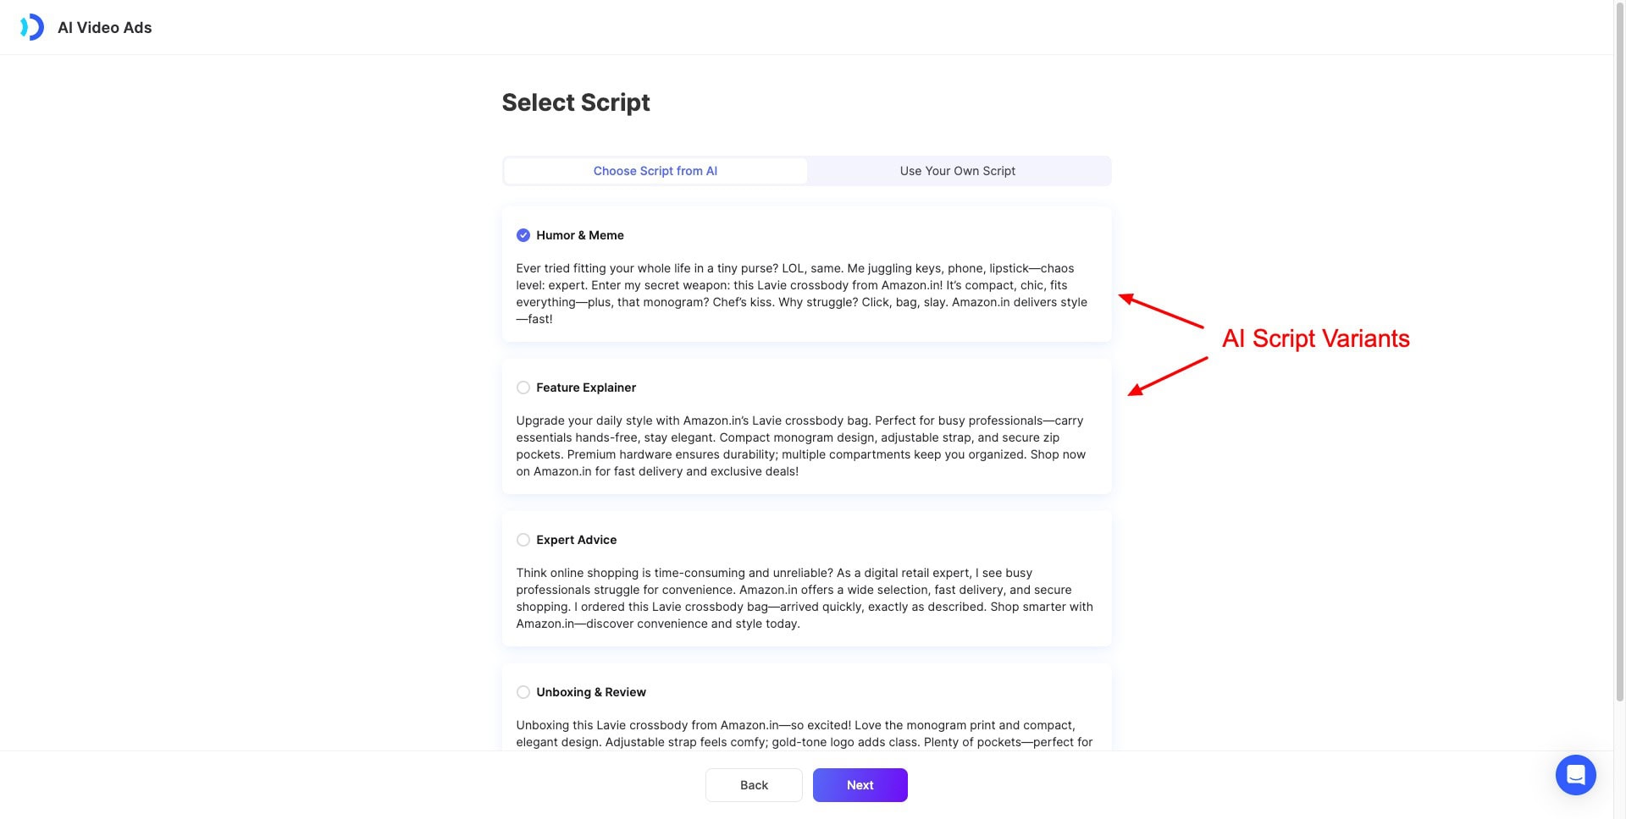Screen dimensions: 1626x819
Task: Select the Feature Explainer radio button
Action: [x=523, y=388]
